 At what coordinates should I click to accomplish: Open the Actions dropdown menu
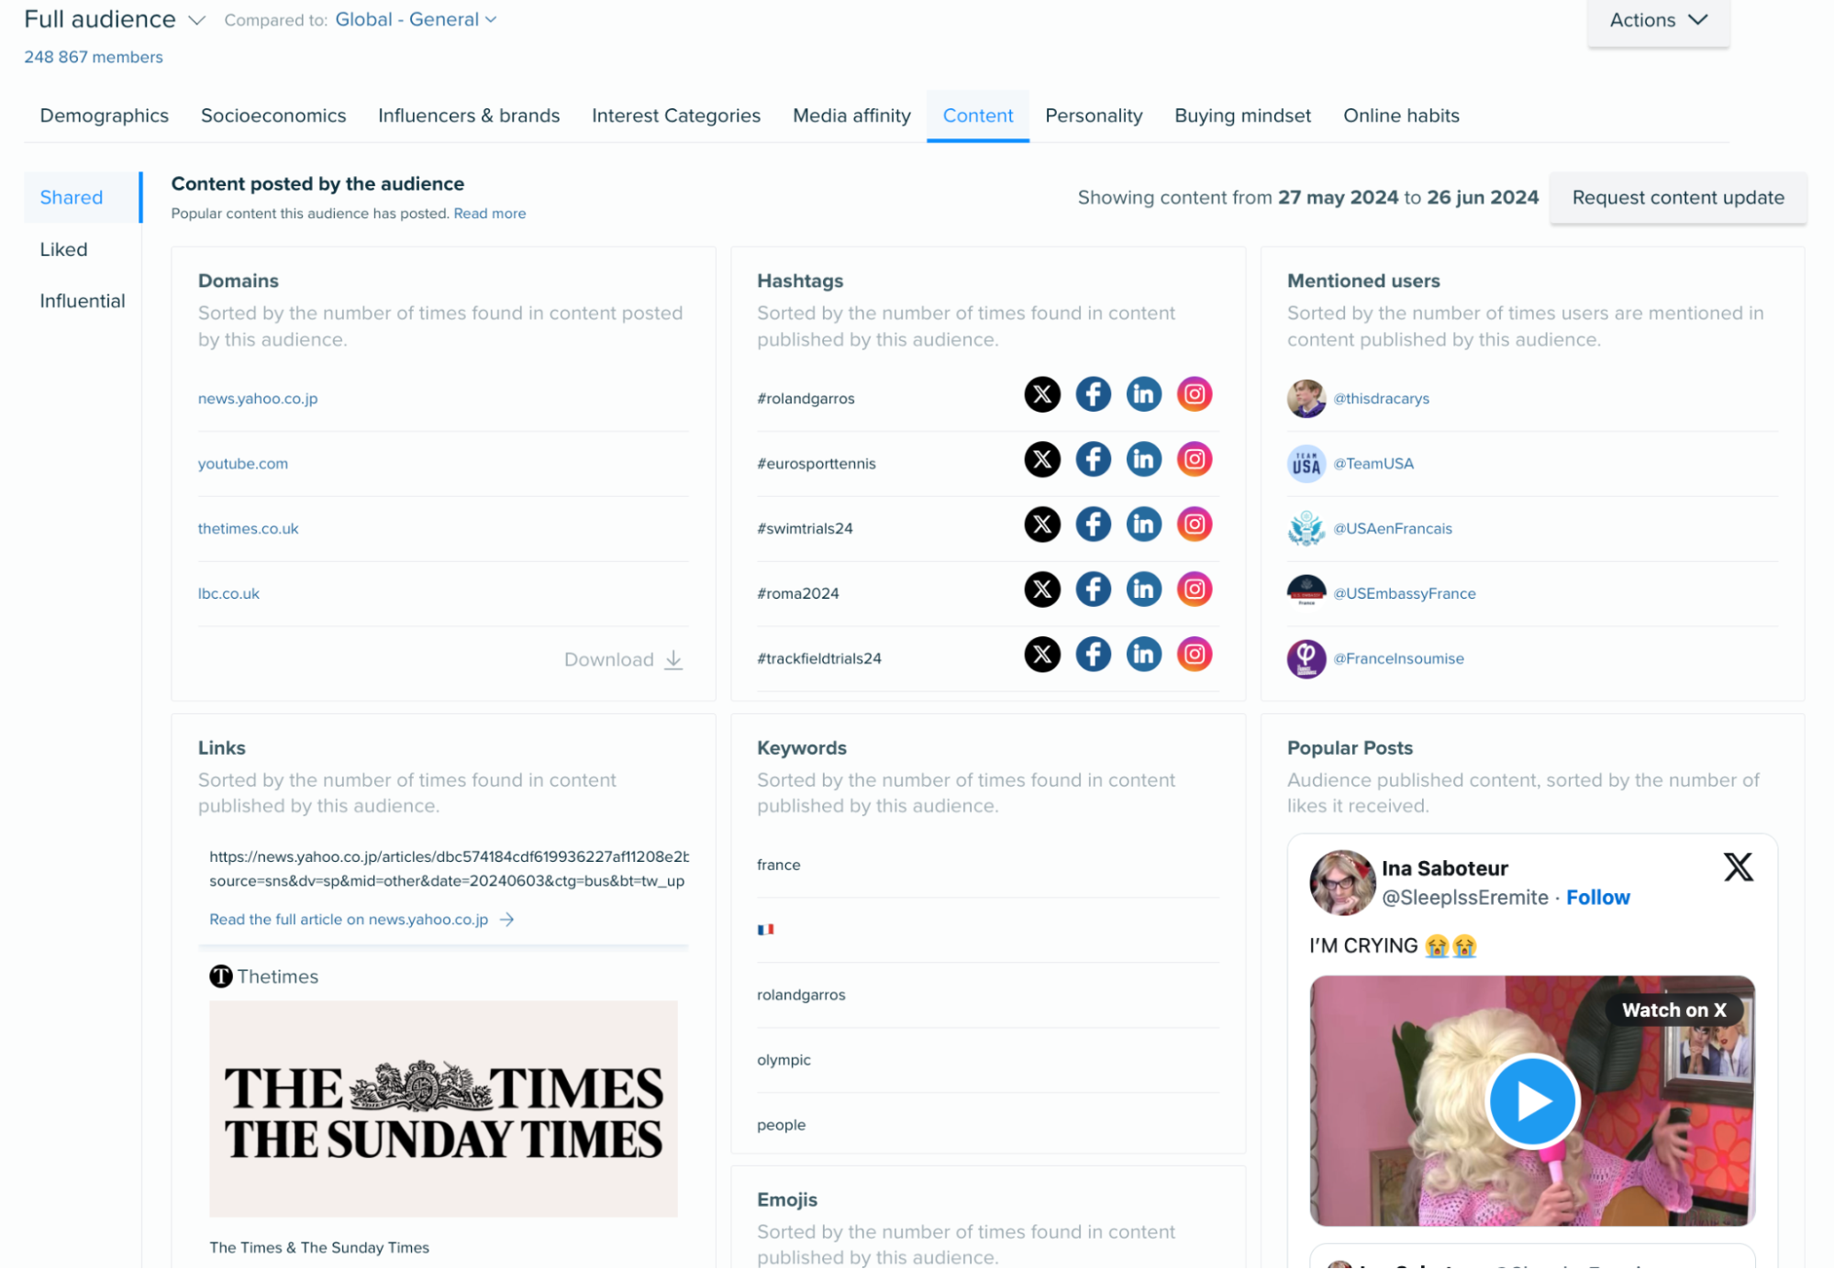1660,19
